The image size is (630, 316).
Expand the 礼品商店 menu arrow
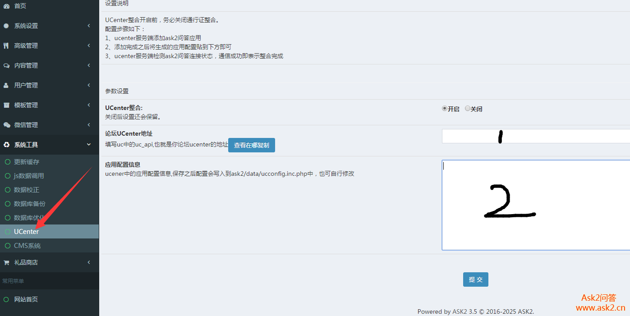coord(89,262)
